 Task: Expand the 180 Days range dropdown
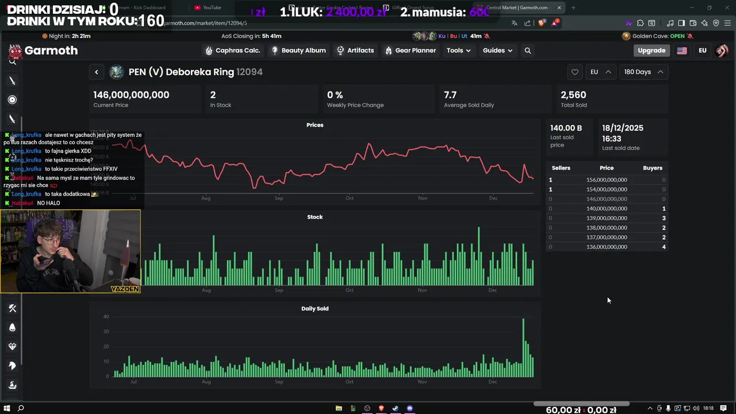643,72
